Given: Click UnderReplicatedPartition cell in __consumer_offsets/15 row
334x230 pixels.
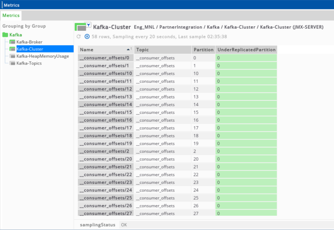Looking at the screenshot, I should tap(246, 112).
